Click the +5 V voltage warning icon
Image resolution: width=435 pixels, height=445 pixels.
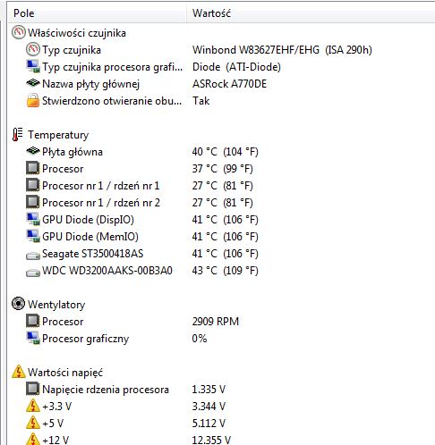point(33,423)
